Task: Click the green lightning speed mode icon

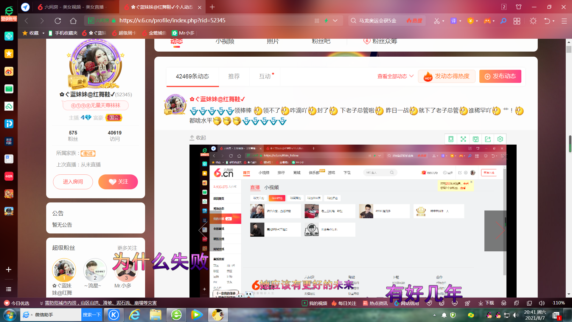Action: click(x=326, y=21)
